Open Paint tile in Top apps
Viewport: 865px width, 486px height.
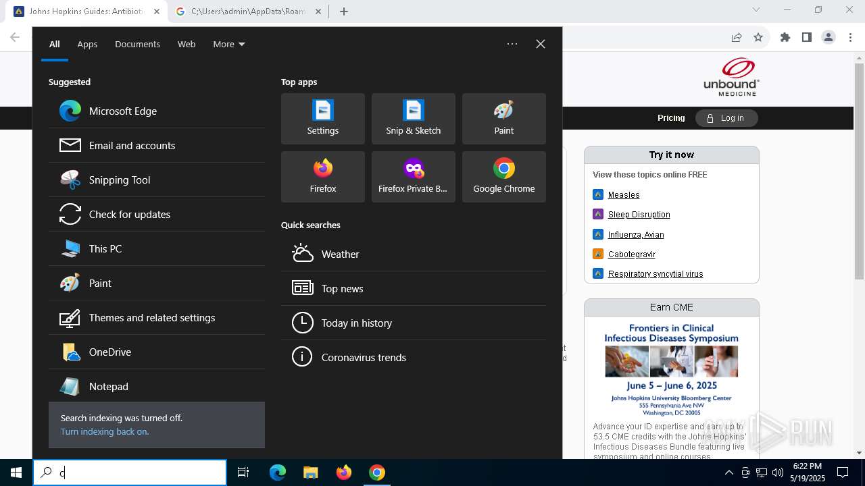(503, 118)
